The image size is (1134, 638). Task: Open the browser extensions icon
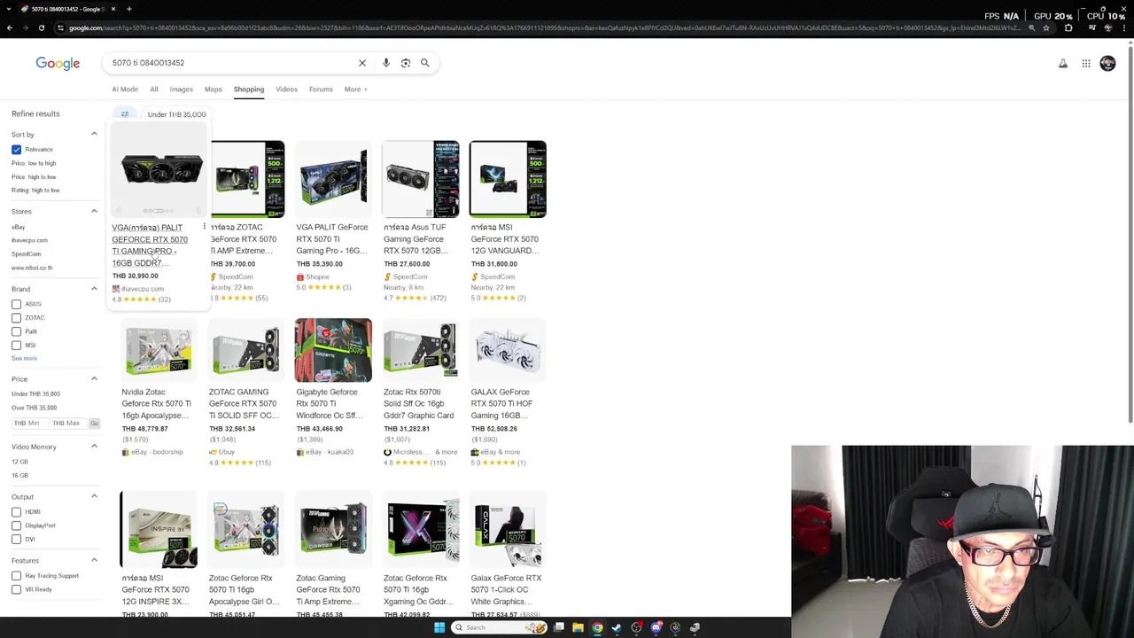coord(1068,28)
